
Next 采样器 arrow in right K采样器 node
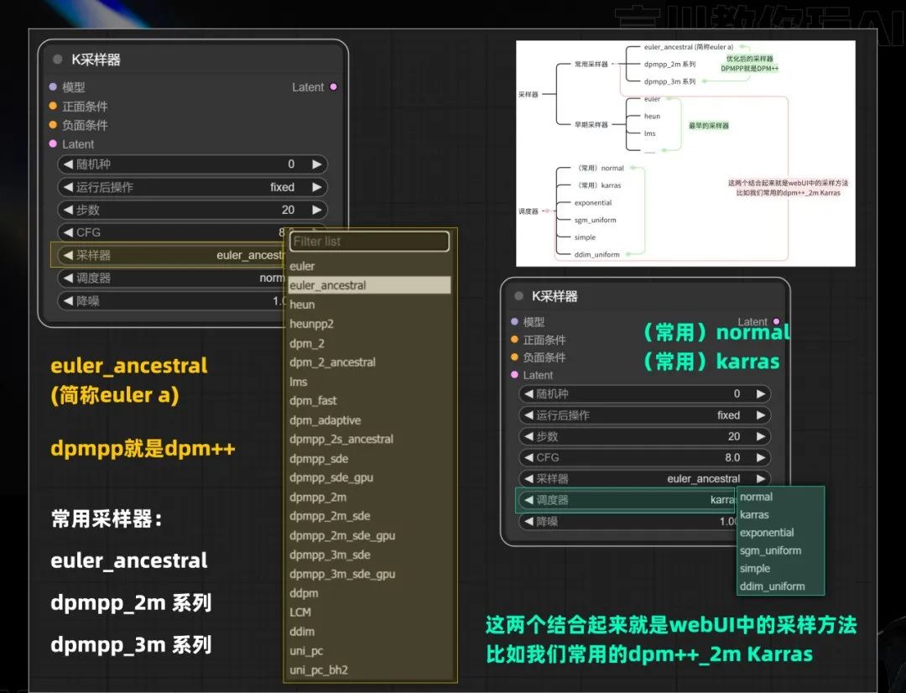[761, 478]
